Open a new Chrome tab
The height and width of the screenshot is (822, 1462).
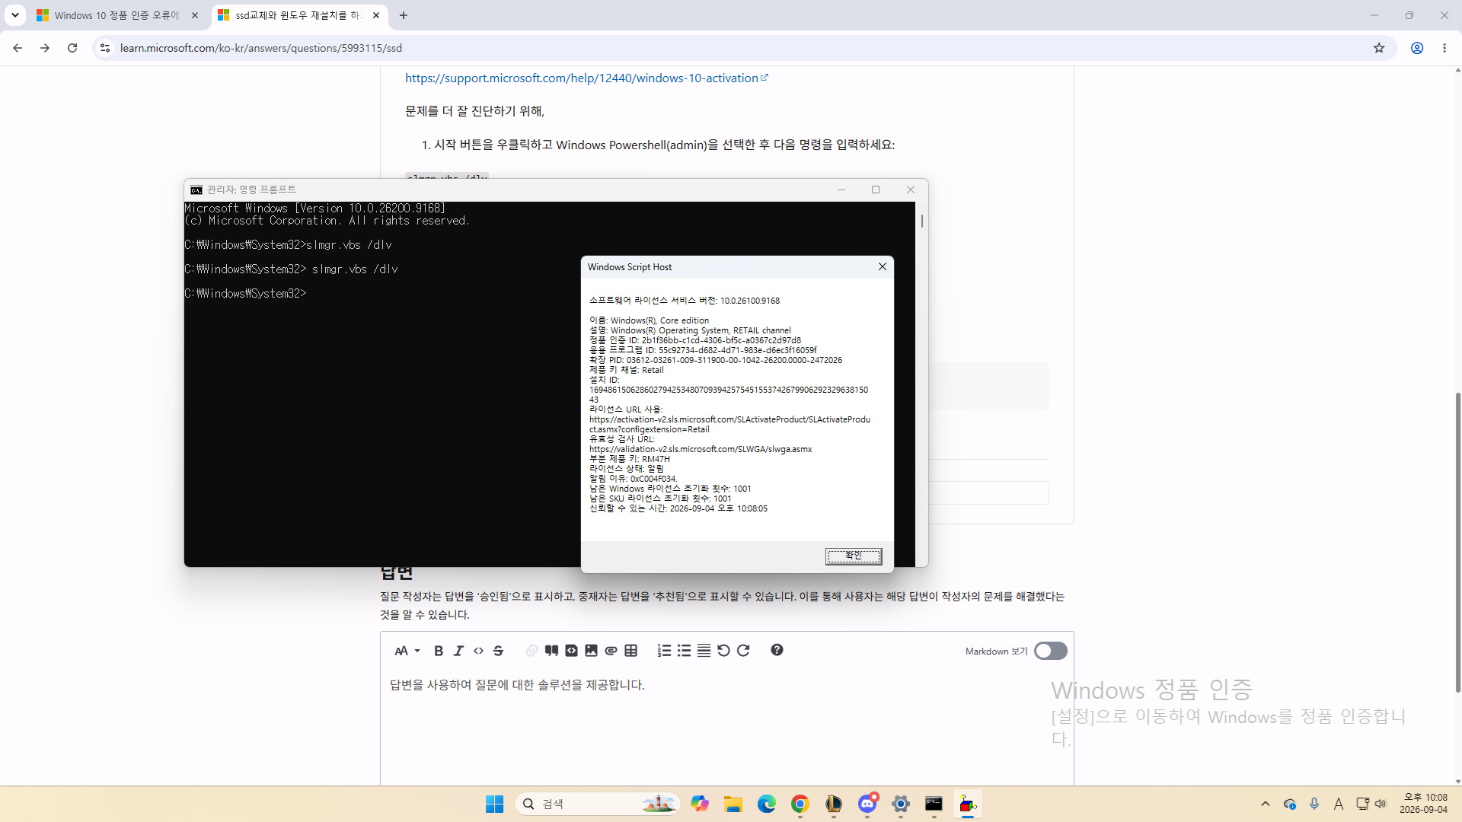[x=404, y=15]
